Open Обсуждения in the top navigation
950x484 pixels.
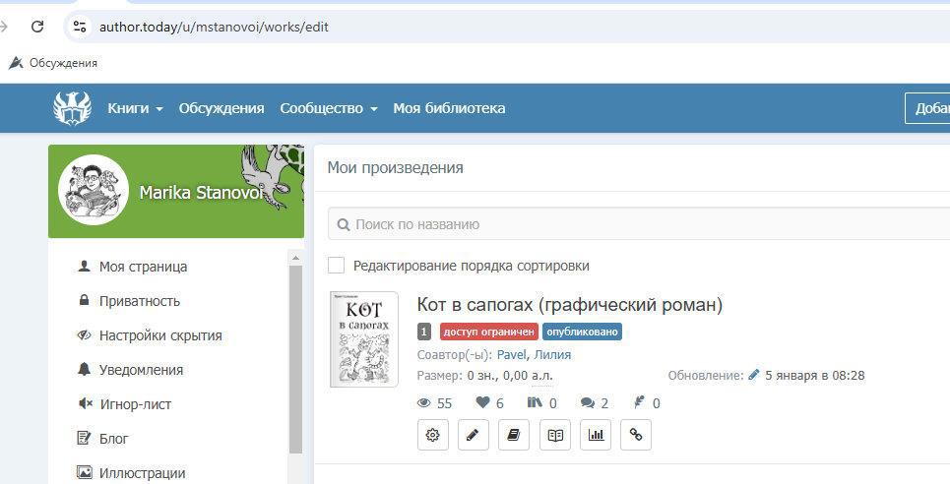coord(222,108)
